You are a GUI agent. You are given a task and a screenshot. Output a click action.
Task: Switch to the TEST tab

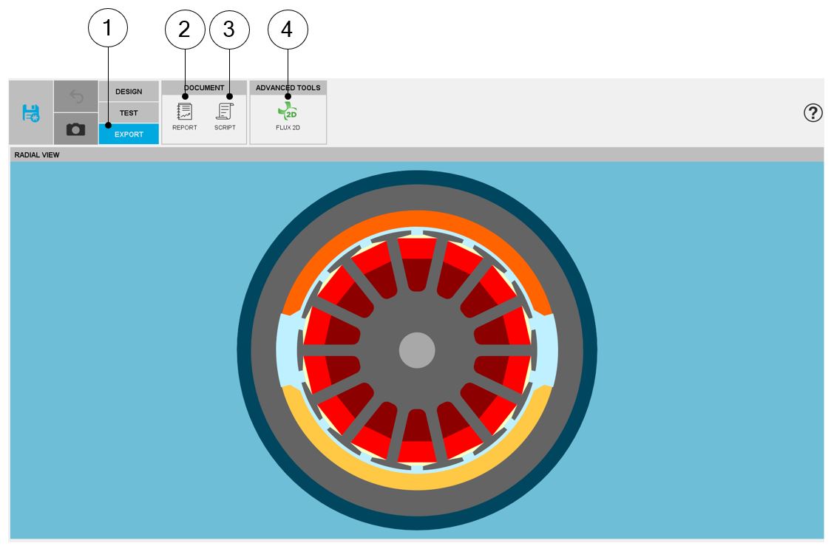click(129, 113)
